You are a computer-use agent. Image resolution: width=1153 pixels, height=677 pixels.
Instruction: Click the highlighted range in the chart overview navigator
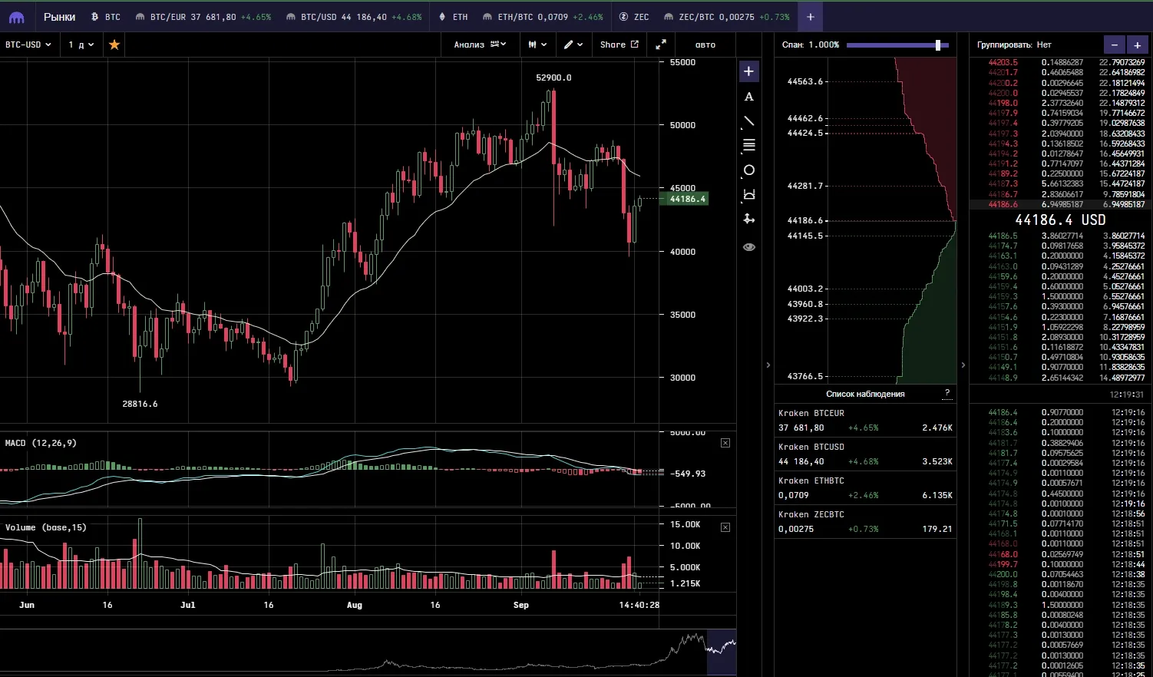[721, 652]
